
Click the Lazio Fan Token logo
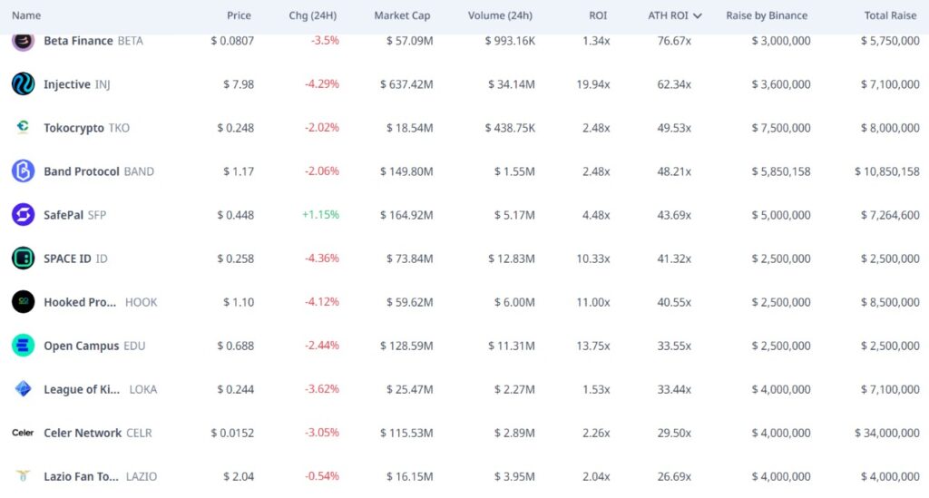point(23,475)
